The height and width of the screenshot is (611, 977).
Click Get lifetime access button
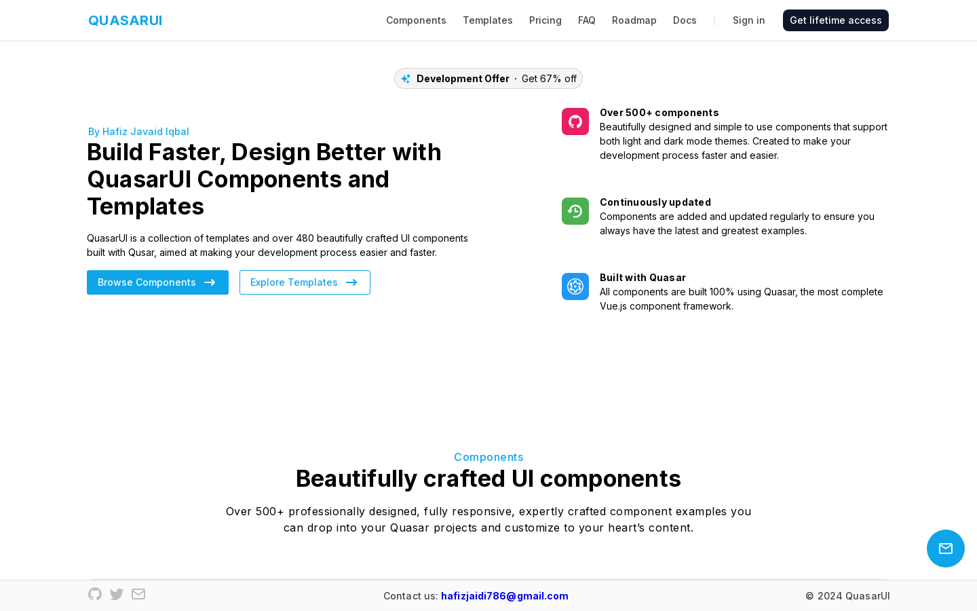(836, 20)
